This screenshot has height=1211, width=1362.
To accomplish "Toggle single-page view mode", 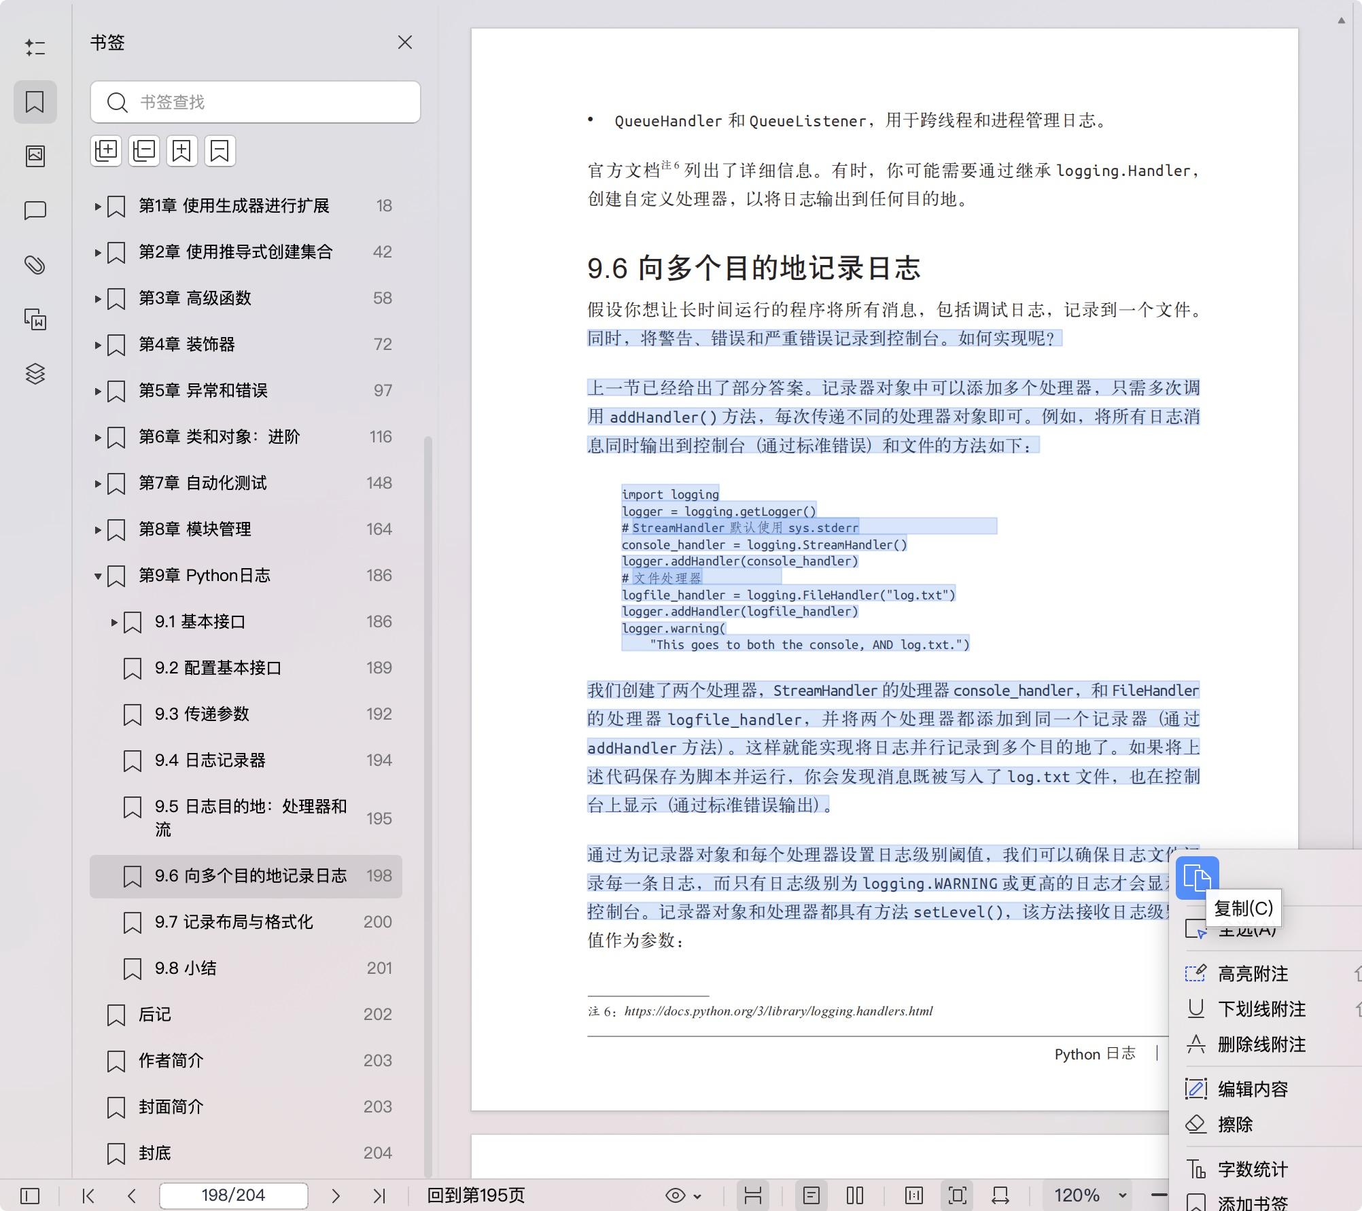I will coord(811,1195).
